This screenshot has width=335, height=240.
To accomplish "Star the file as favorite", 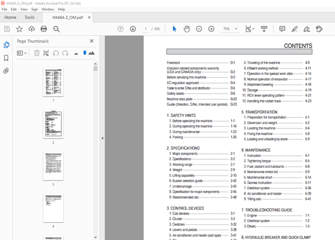I will point(19,29).
